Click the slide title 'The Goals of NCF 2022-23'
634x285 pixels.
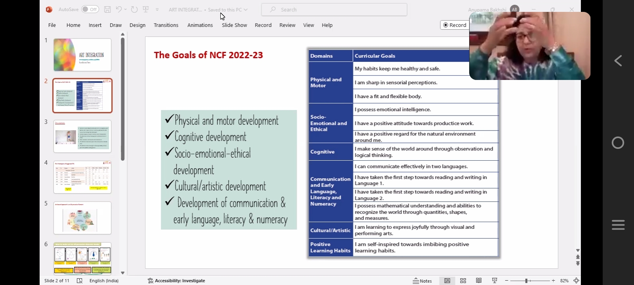tap(208, 55)
